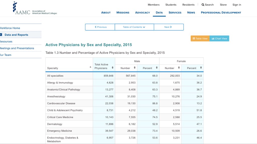
Task: Click Cardiovascular Disease row label
Action: pyautogui.click(x=61, y=103)
